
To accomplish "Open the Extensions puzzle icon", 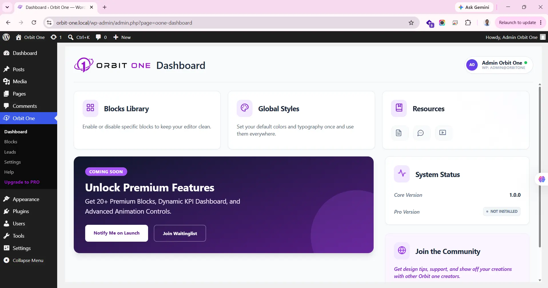I will click(468, 23).
